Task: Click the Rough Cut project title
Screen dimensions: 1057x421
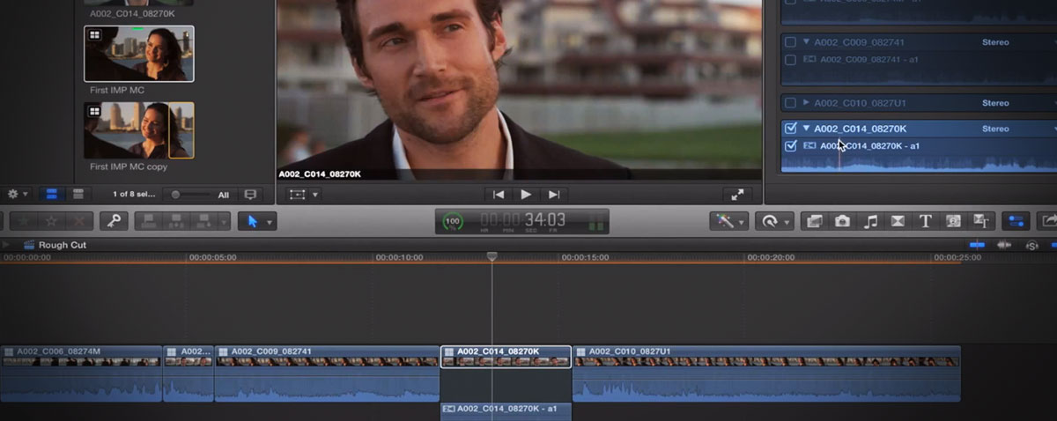Action: (62, 245)
